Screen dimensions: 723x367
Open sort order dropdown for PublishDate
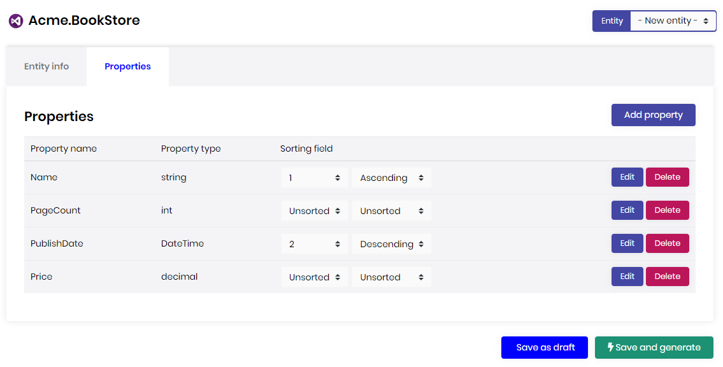tap(315, 244)
